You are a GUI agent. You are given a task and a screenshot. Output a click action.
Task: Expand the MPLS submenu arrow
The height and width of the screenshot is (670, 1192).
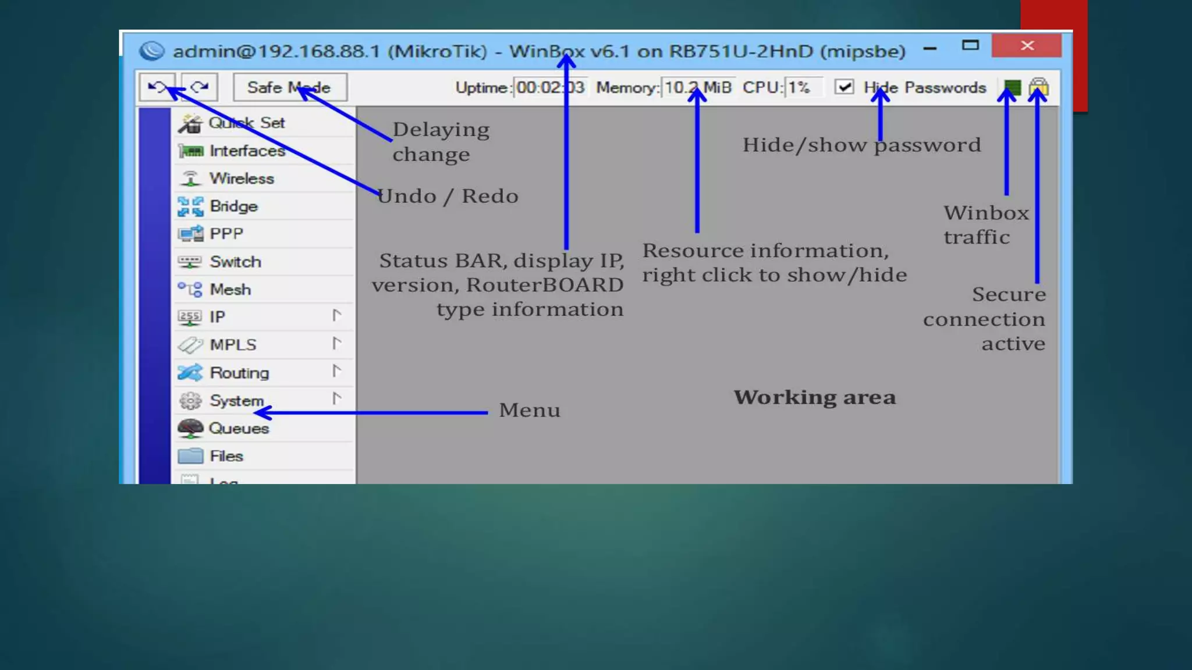[x=336, y=344]
